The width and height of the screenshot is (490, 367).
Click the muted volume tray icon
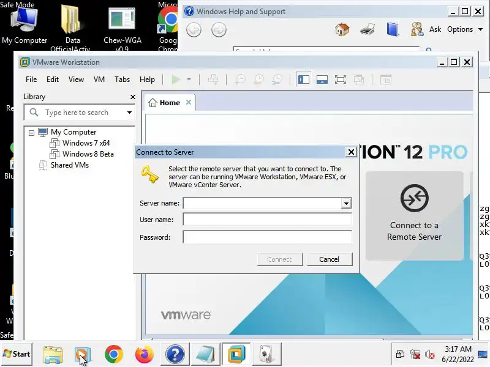[x=430, y=354]
